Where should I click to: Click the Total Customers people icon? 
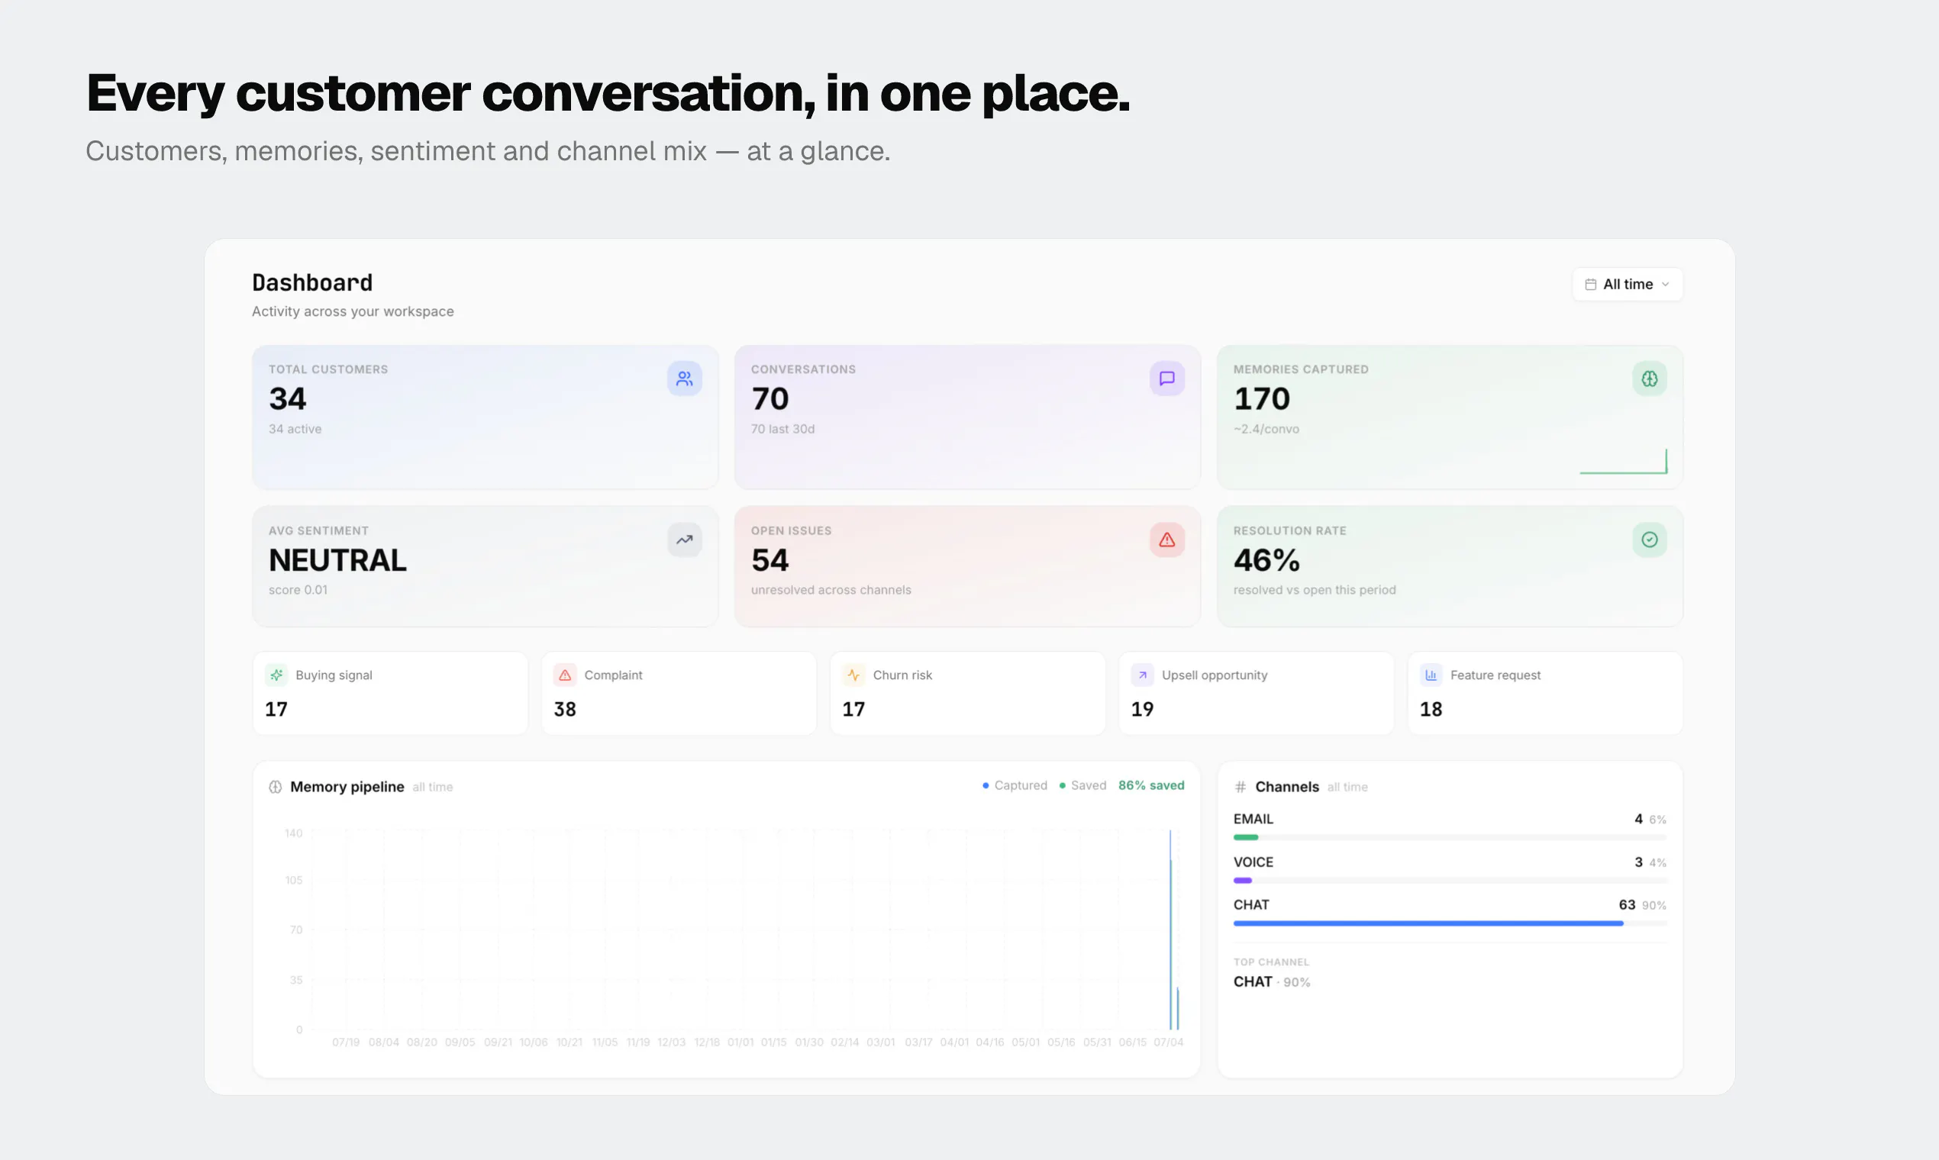pos(684,379)
